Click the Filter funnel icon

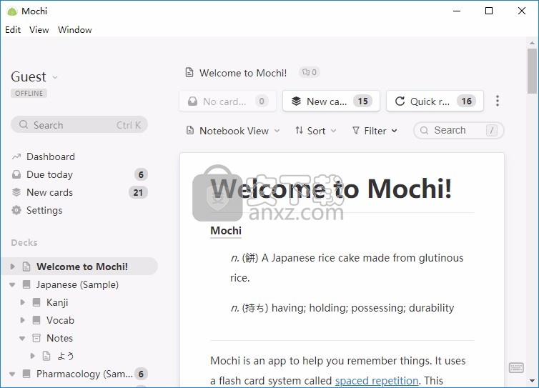(x=356, y=131)
